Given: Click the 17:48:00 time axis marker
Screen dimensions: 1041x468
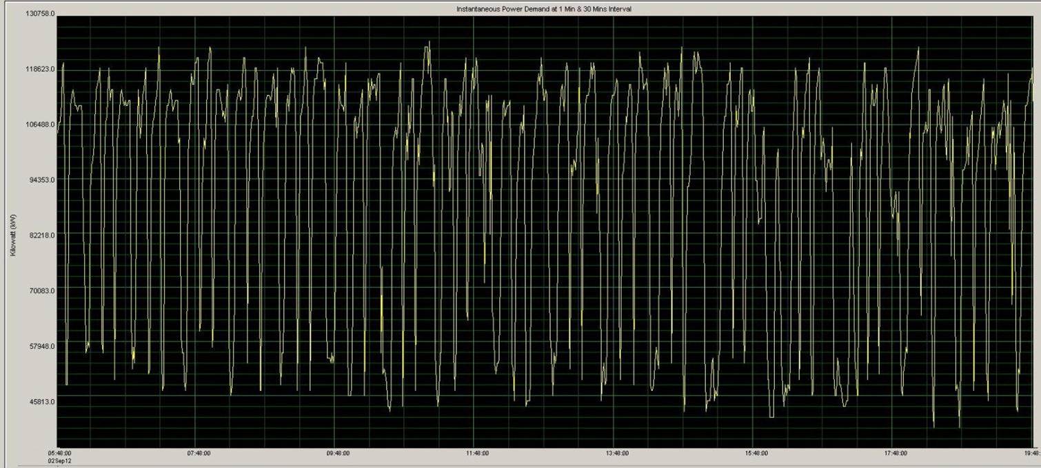Looking at the screenshot, I should [x=896, y=454].
